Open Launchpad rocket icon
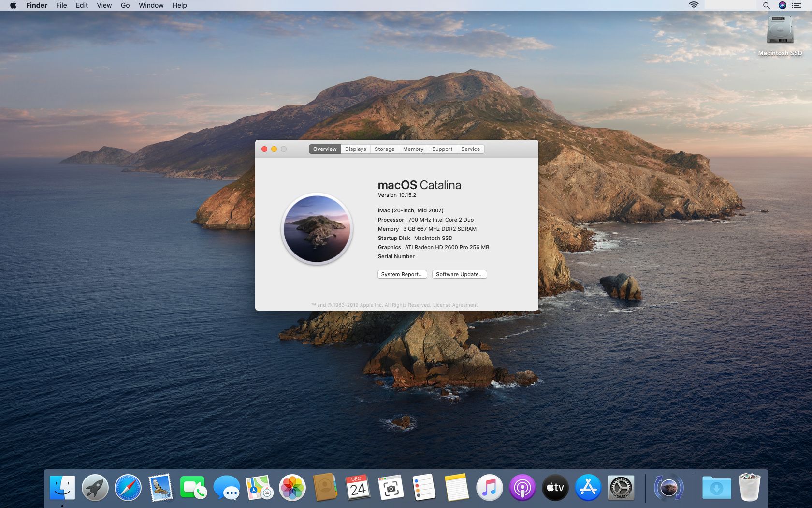This screenshot has width=812, height=508. tap(95, 488)
